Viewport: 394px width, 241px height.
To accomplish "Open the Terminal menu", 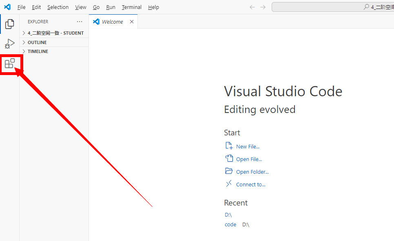I will (132, 7).
